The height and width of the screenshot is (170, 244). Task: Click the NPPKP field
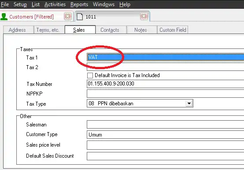[166, 94]
